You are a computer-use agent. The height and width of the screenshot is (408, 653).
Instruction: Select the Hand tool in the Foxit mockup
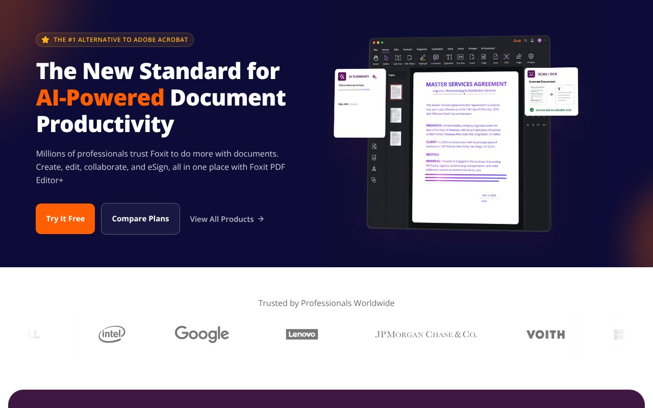click(375, 57)
